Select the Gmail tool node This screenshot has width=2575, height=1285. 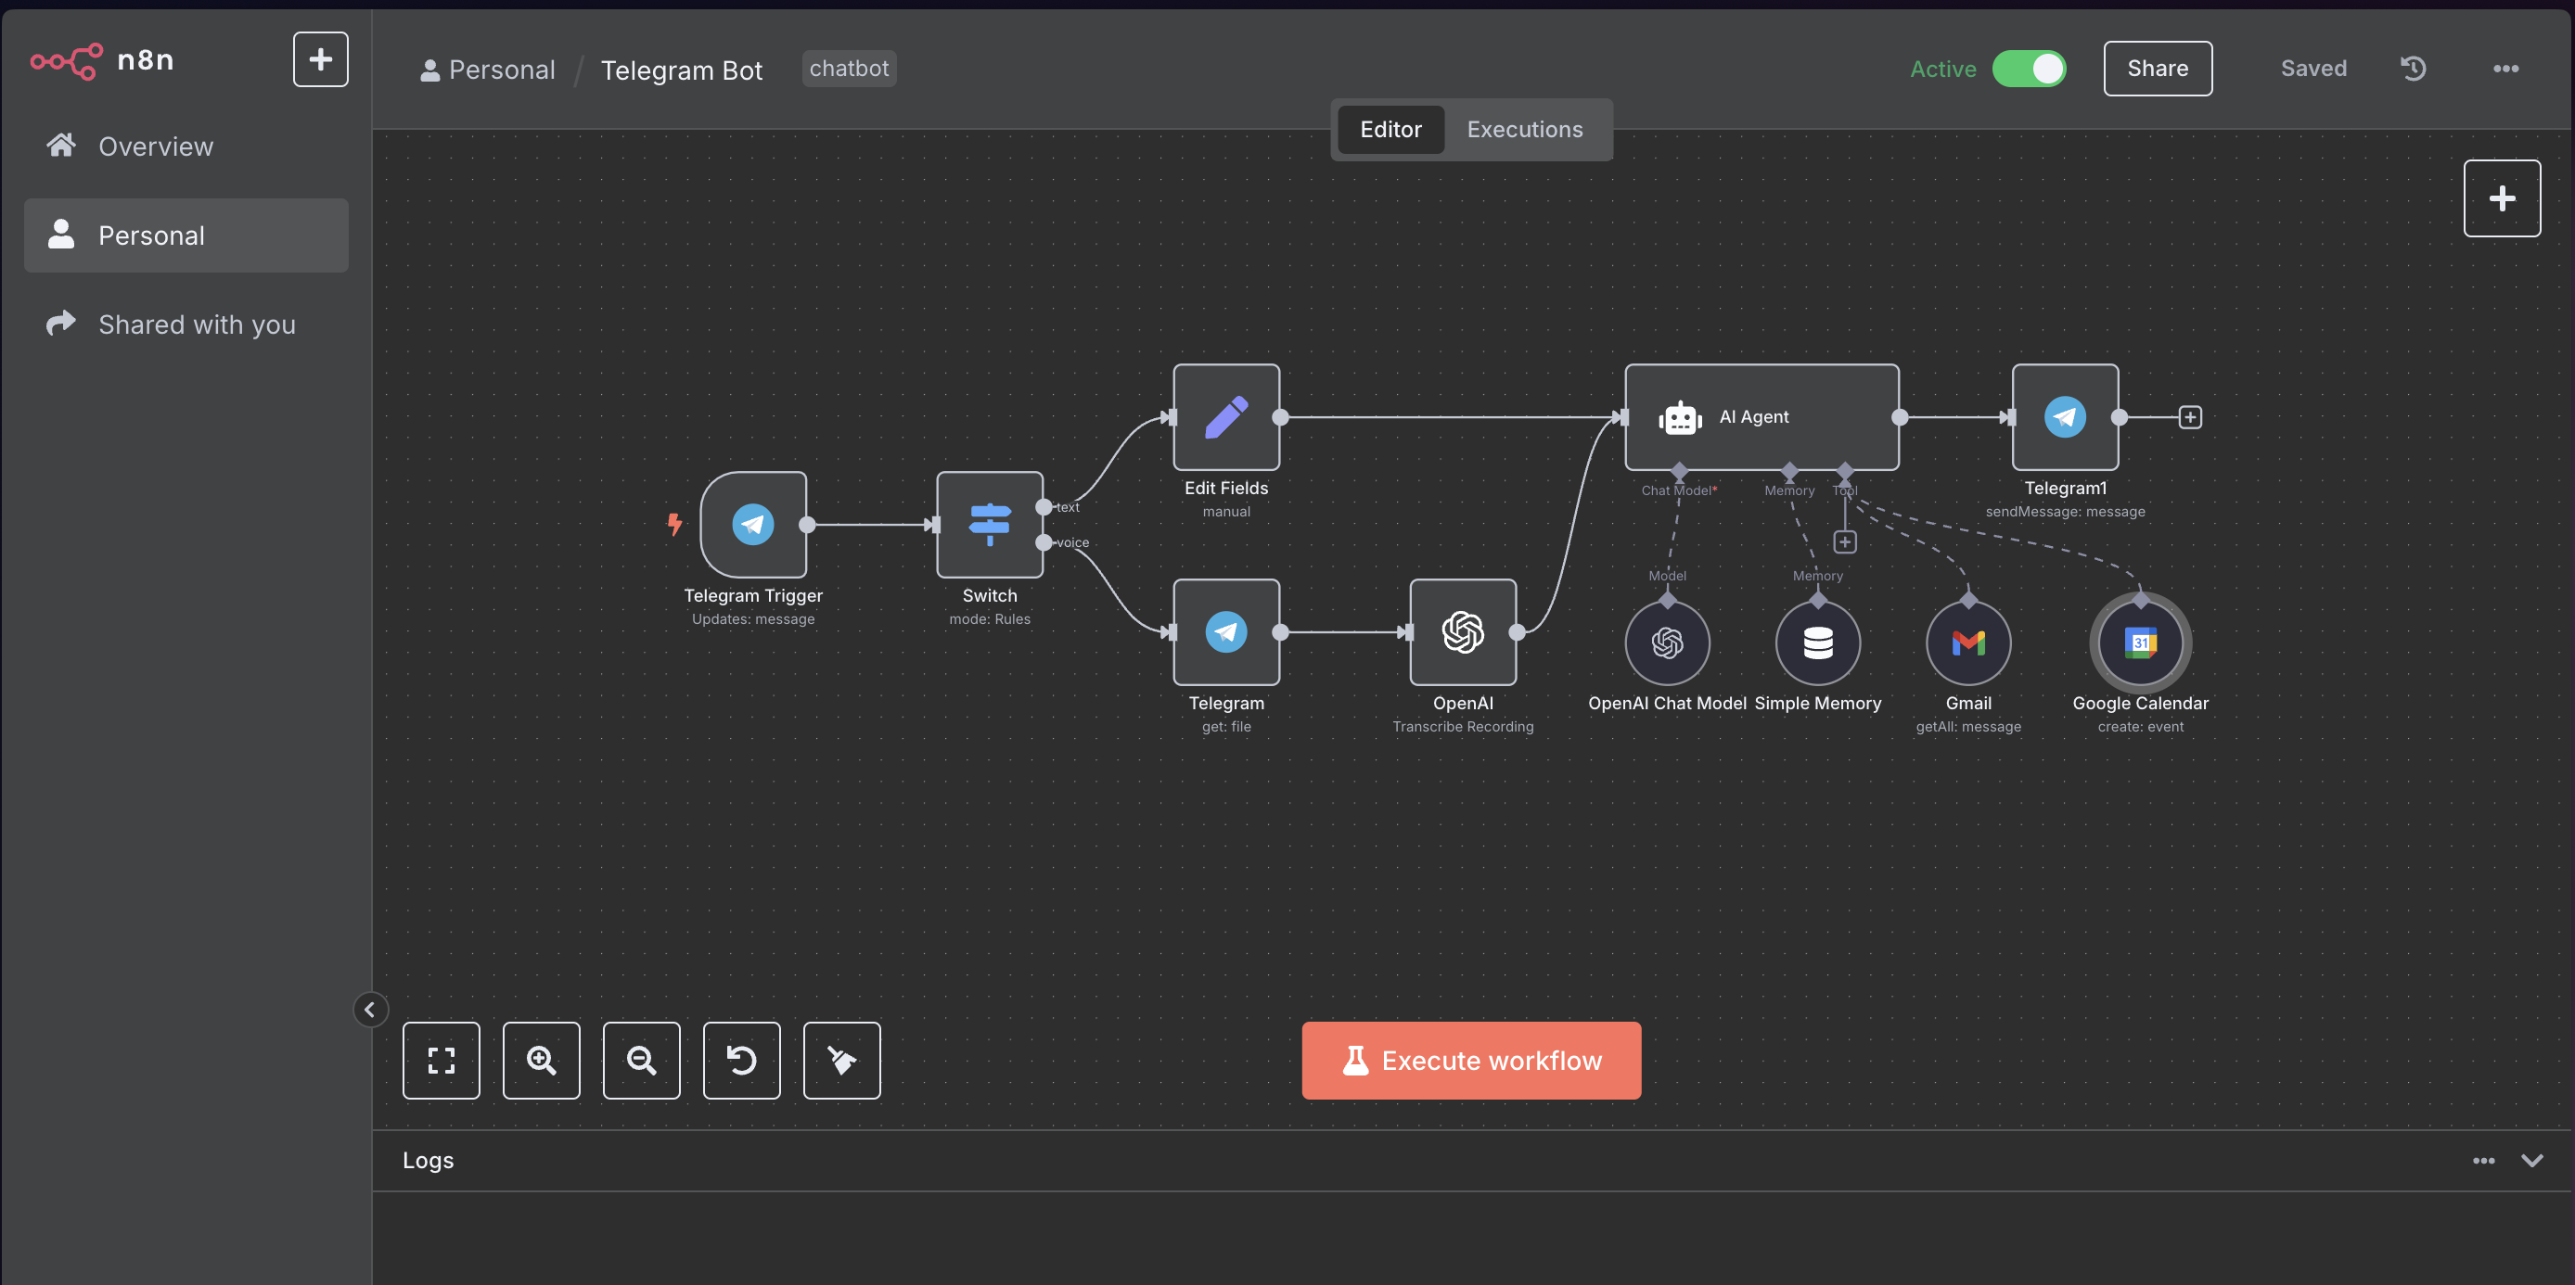(x=1967, y=642)
